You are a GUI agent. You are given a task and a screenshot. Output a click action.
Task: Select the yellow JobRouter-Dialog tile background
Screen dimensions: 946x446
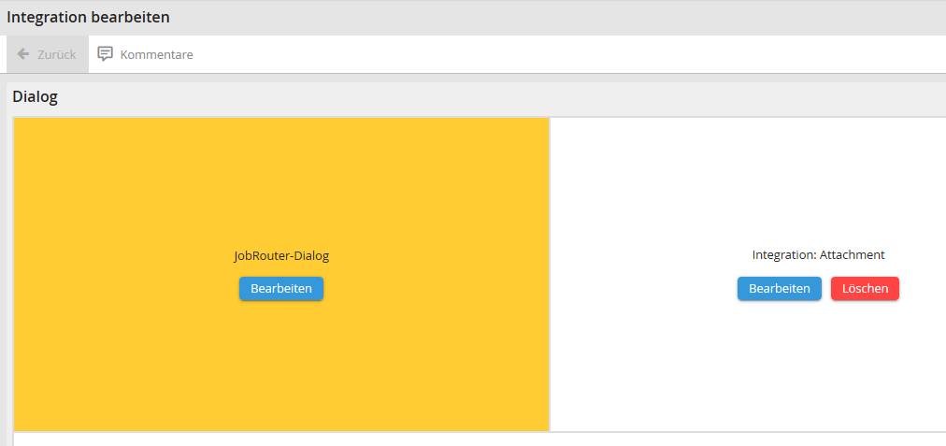click(x=140, y=187)
